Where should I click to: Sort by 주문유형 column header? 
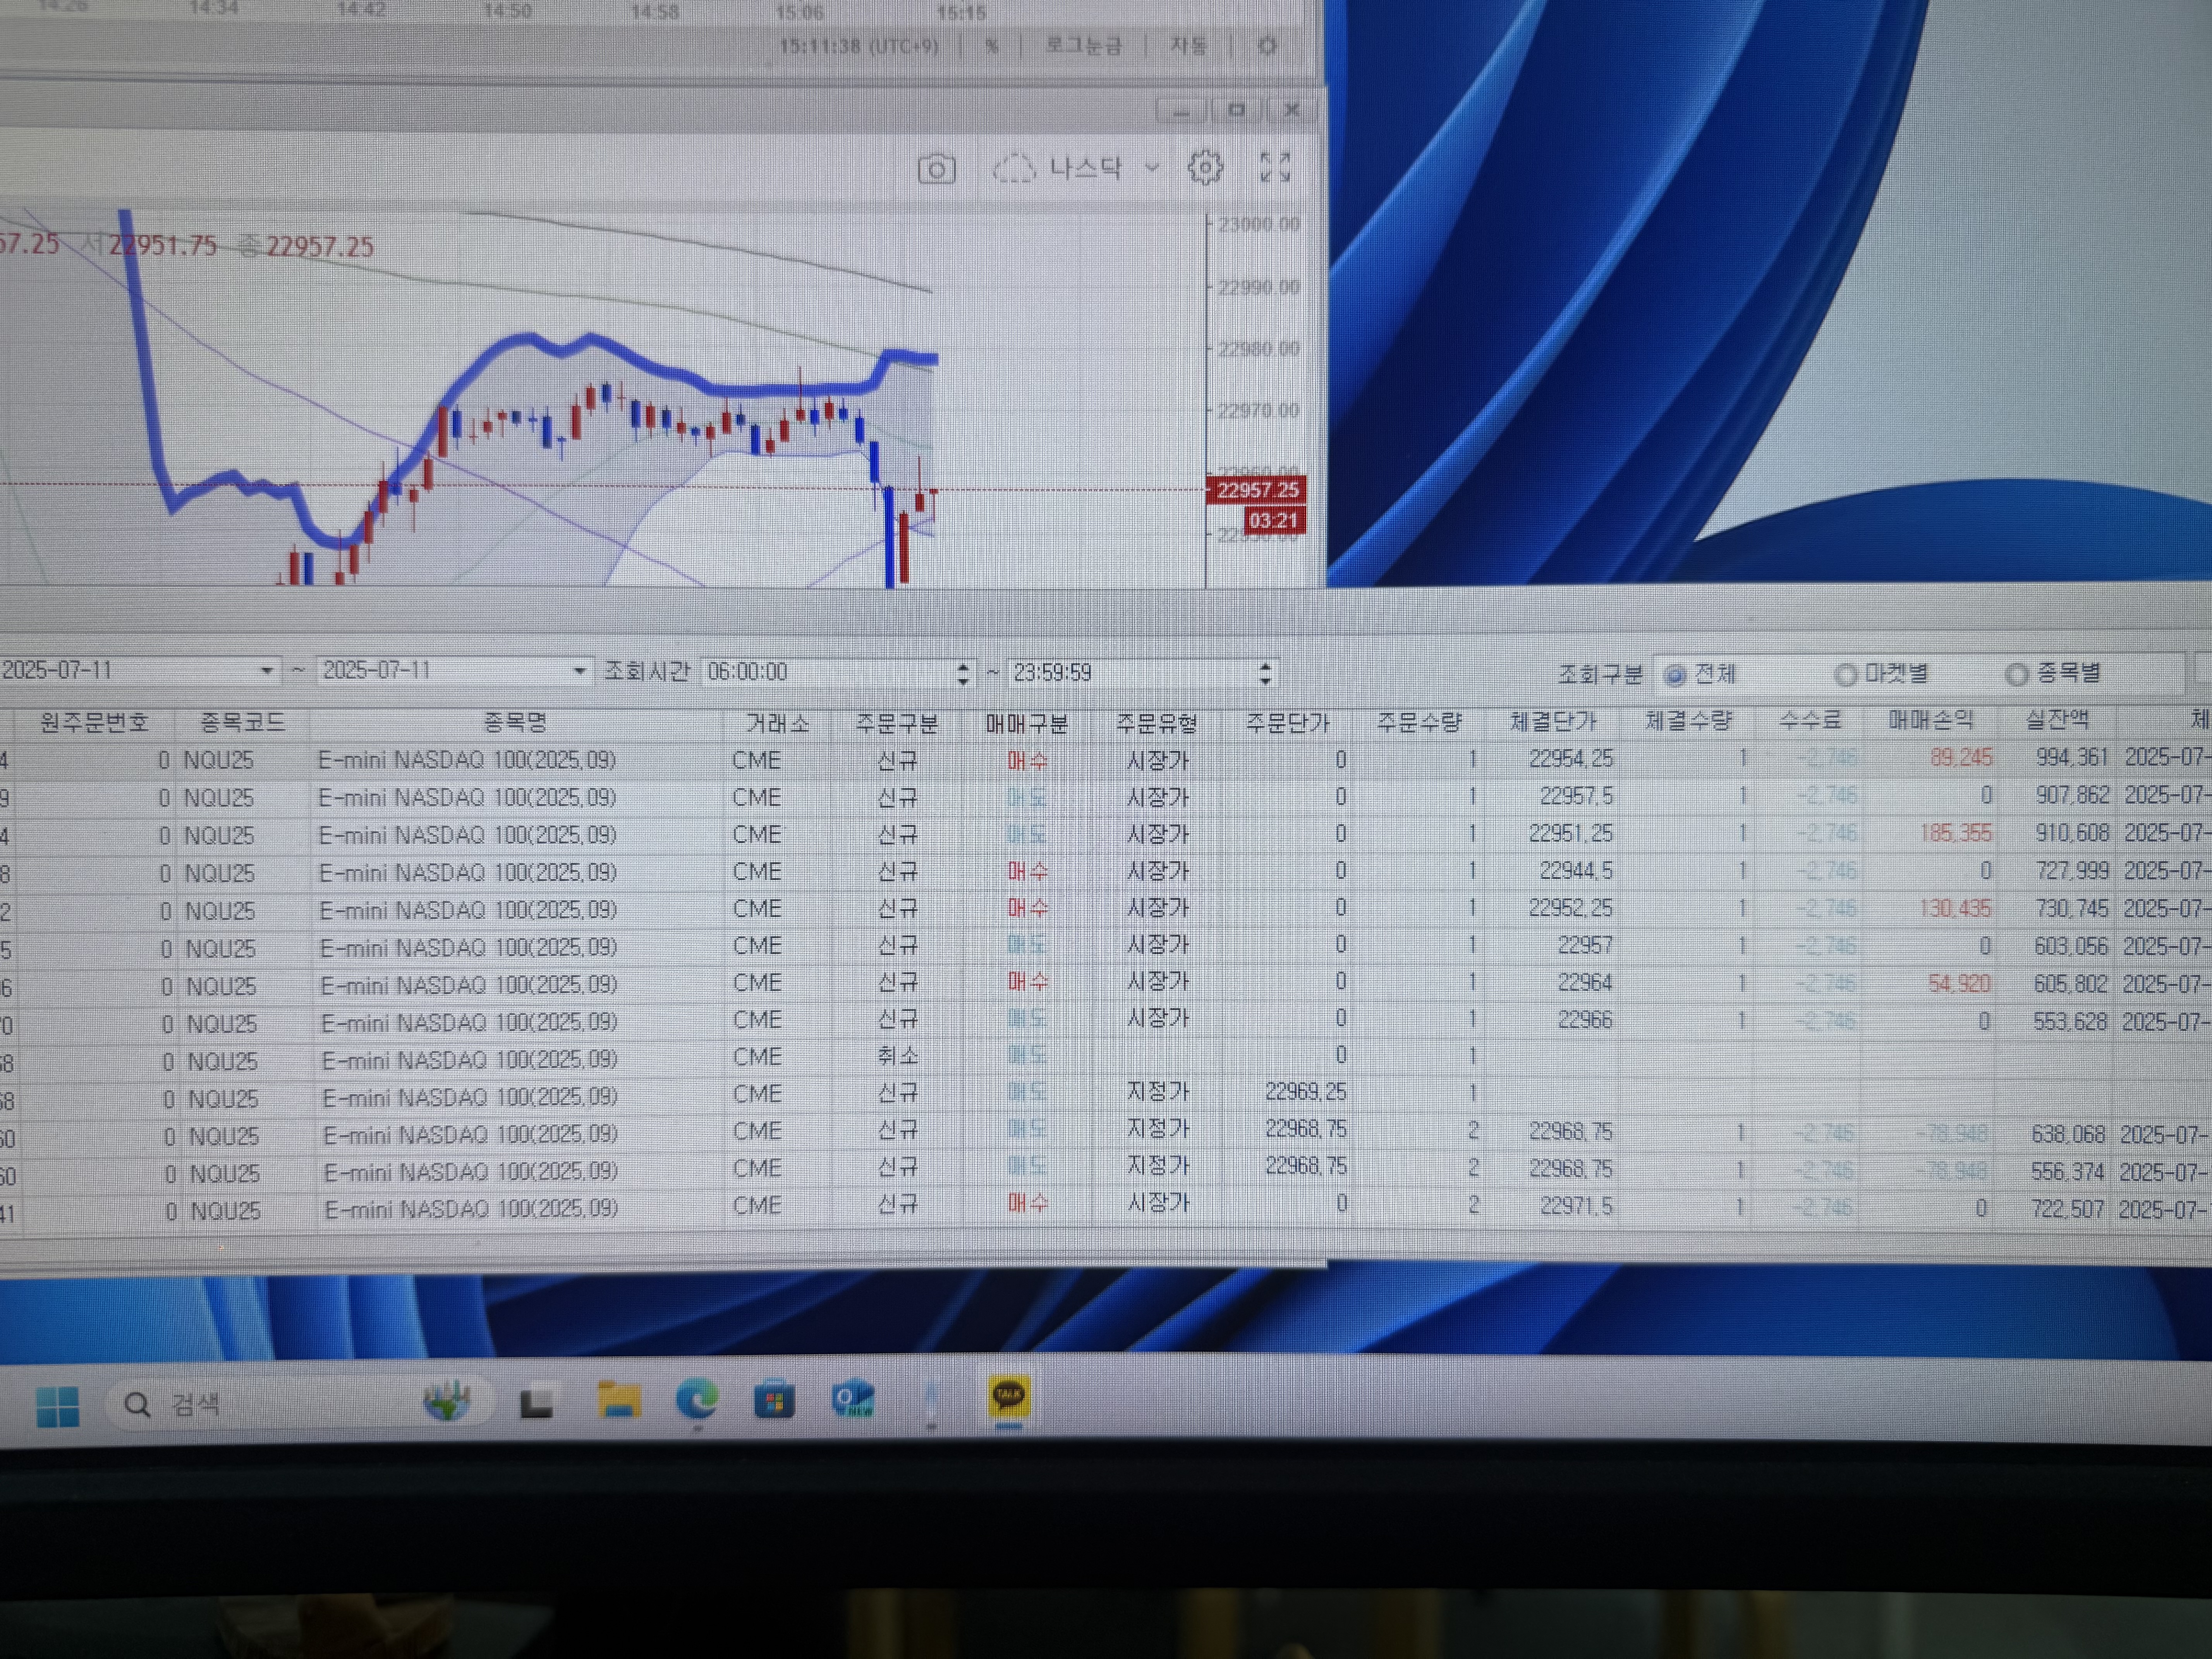click(1157, 723)
